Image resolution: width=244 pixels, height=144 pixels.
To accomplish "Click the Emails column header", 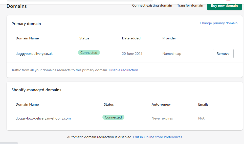I will click(203, 104).
